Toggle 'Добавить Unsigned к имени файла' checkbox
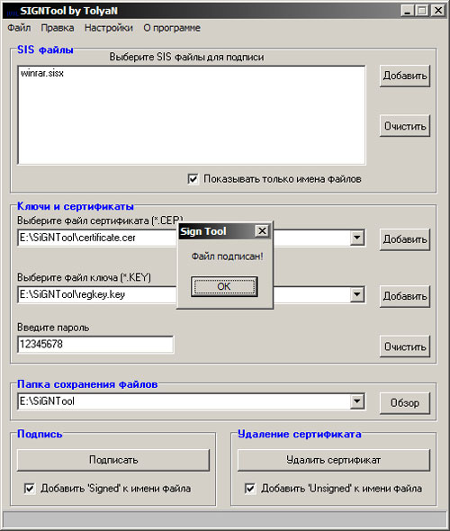 pyautogui.click(x=250, y=489)
